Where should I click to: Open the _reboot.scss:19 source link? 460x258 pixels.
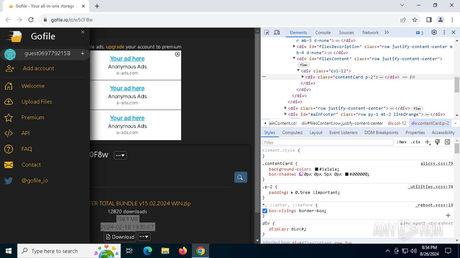pyautogui.click(x=434, y=205)
